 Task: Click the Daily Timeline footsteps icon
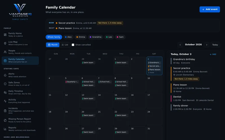[5, 92]
